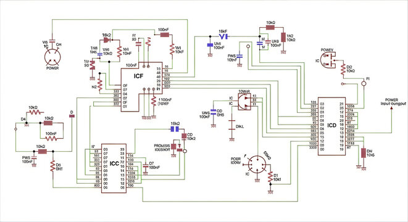This screenshot has width=408, height=222.
Task: Select the 100nF zigzag resistor below D4
Action: pos(51,139)
